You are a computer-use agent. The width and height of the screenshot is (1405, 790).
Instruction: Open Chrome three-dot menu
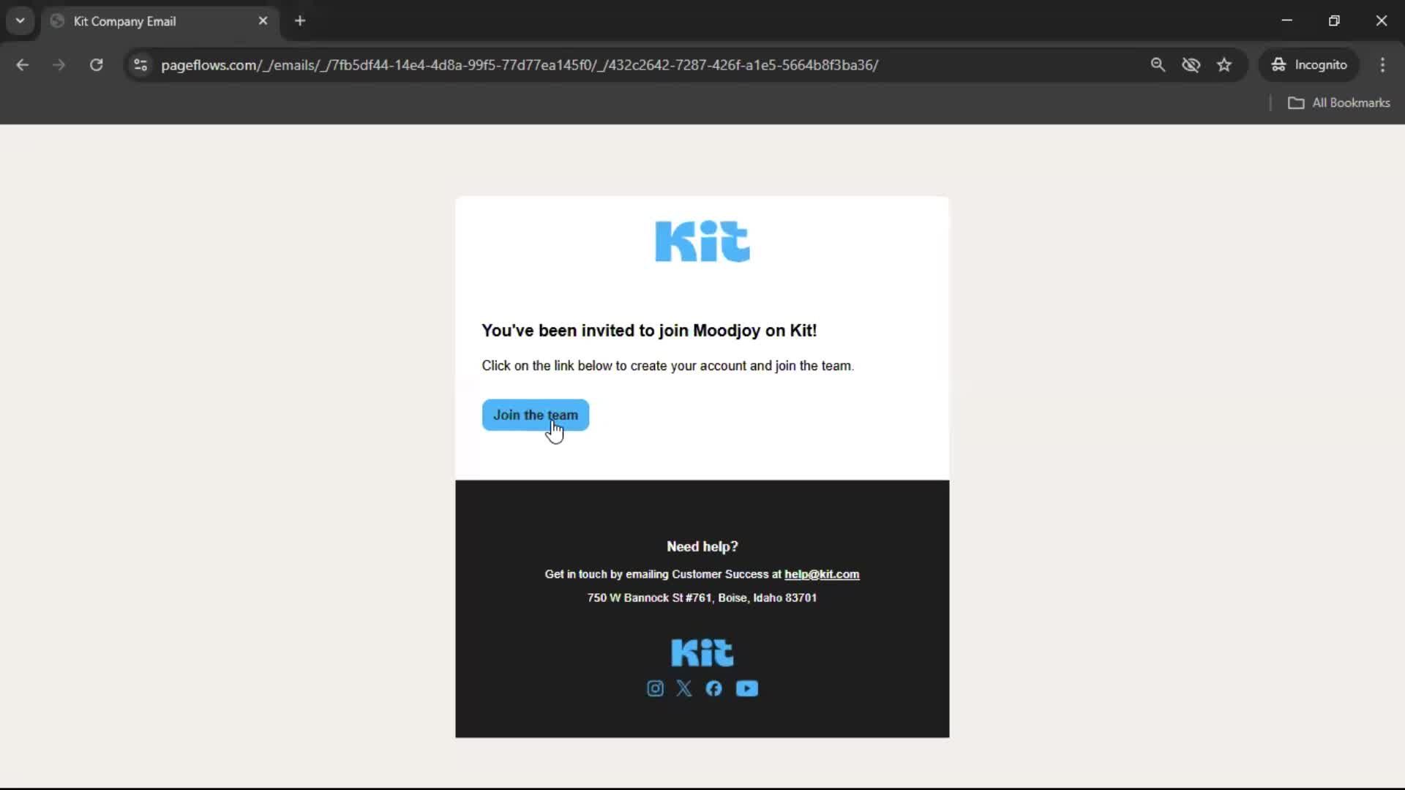point(1382,64)
